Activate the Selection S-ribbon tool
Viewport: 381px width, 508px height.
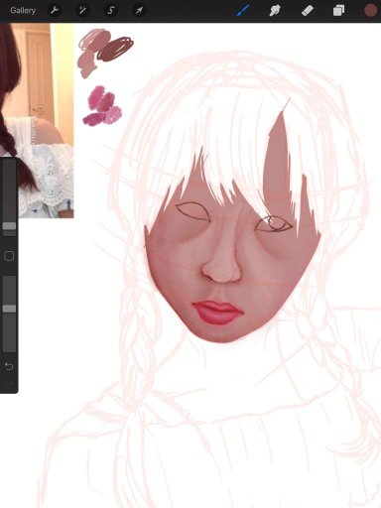point(110,11)
